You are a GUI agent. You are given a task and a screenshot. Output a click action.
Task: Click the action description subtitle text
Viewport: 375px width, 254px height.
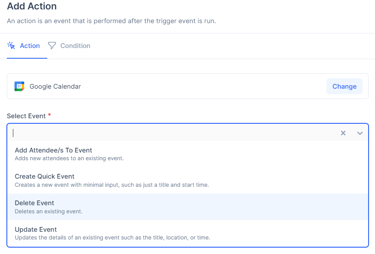pos(111,21)
